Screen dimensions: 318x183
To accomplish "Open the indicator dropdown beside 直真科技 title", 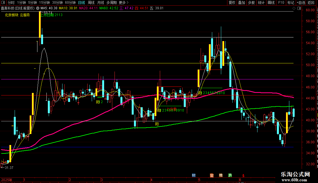I will (38, 8).
